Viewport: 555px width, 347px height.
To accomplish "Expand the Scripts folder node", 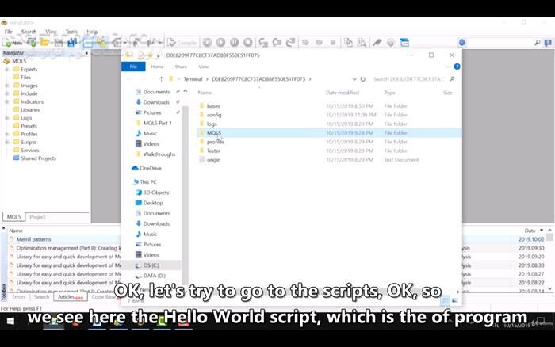I will tap(6, 143).
